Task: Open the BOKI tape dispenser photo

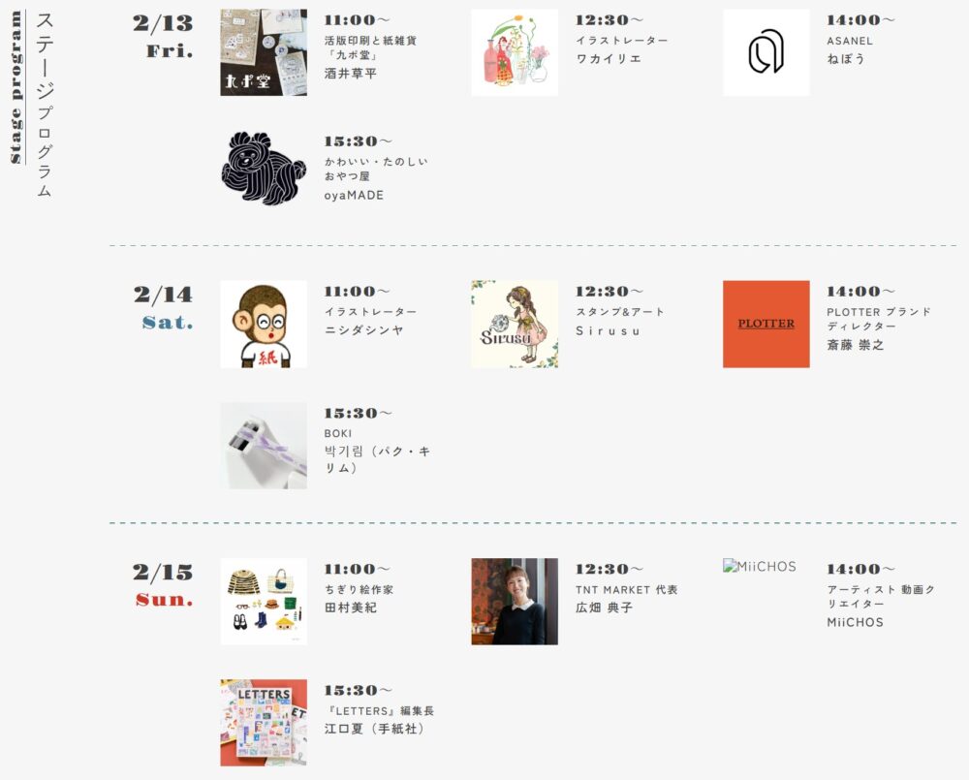Action: click(x=264, y=447)
